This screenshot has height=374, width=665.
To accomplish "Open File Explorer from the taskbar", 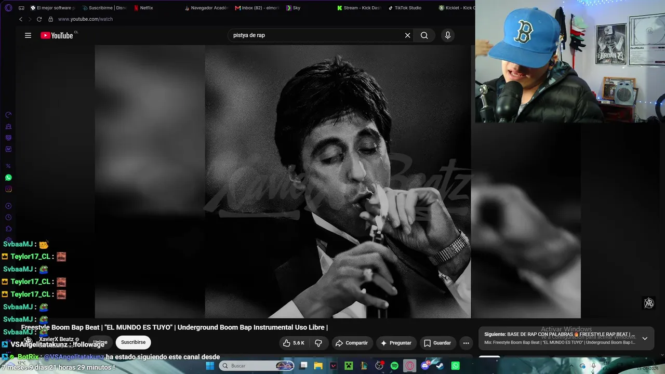I will (x=318, y=366).
